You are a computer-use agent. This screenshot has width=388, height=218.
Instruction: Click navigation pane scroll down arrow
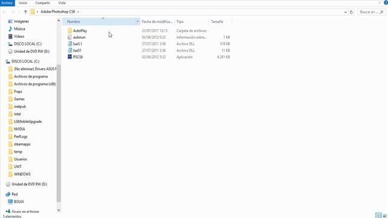[x=59, y=210]
